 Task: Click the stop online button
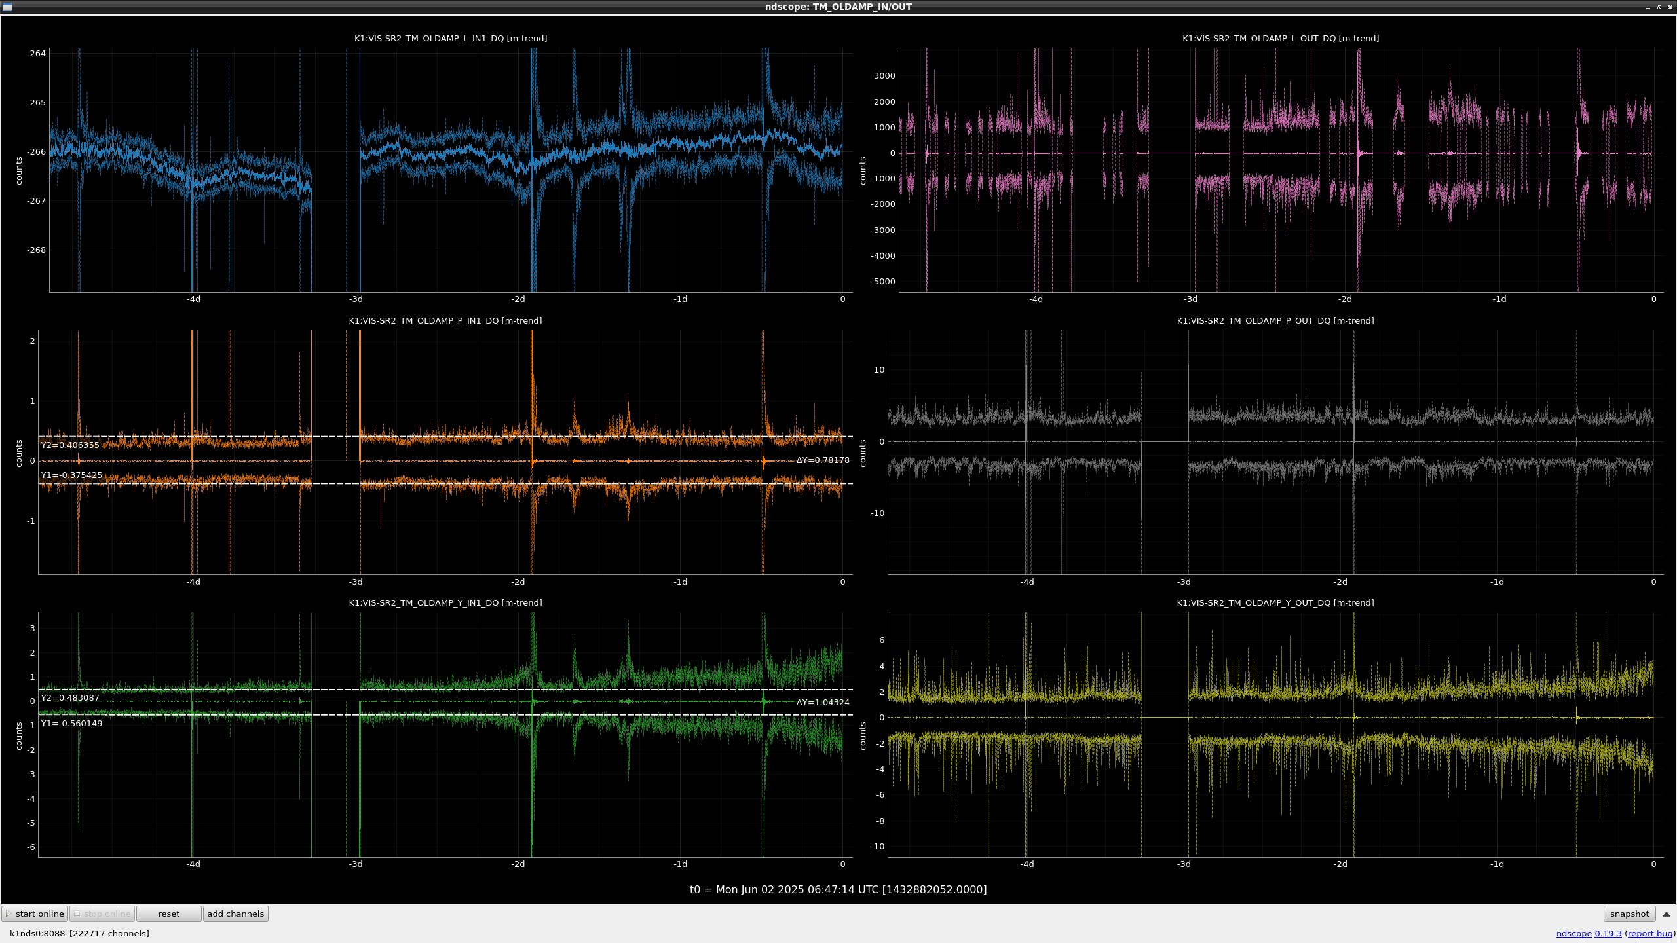point(102,914)
